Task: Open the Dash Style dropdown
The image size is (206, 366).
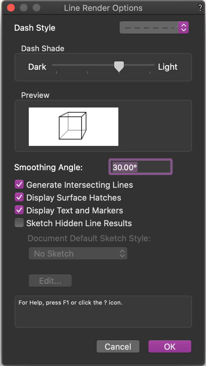Action: pyautogui.click(x=154, y=28)
